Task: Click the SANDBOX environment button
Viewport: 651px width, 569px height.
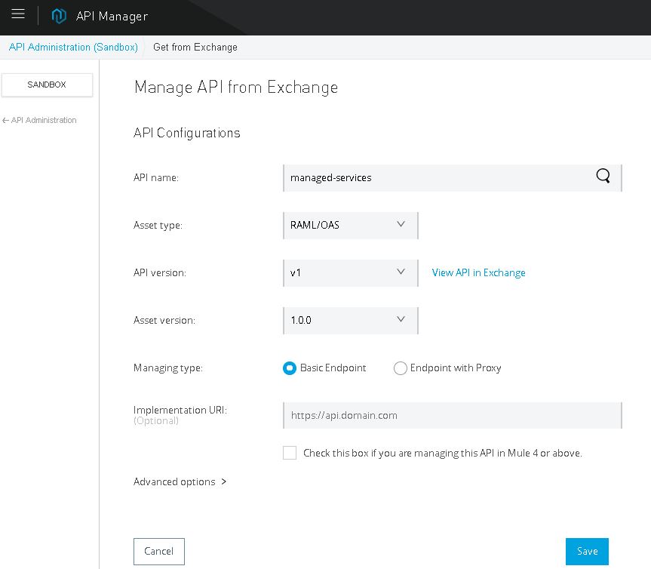Action: (x=47, y=85)
